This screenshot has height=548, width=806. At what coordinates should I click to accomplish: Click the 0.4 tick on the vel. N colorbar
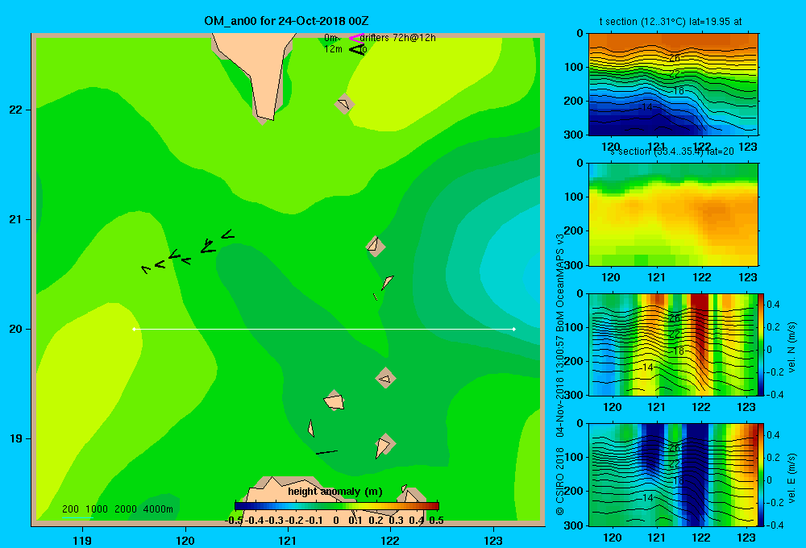point(773,305)
